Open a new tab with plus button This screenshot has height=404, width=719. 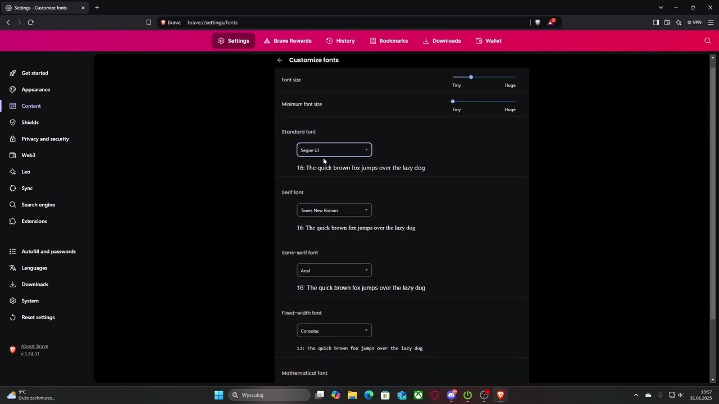(x=97, y=8)
